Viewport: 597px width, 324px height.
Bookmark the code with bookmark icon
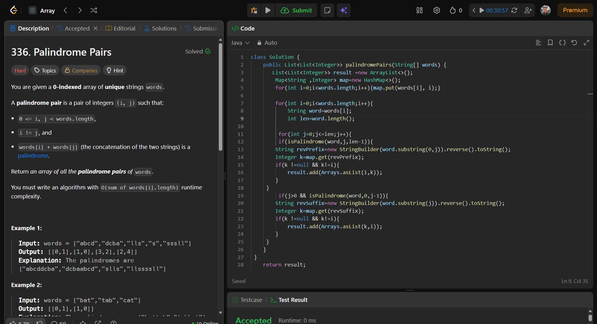click(x=550, y=43)
